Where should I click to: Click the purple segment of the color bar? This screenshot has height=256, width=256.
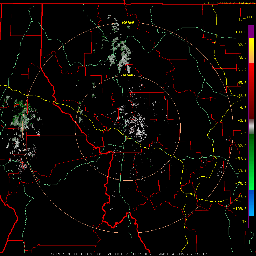(x=251, y=32)
